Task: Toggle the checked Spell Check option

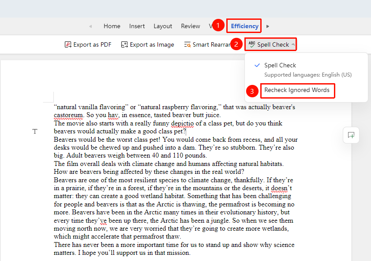Action: point(280,66)
